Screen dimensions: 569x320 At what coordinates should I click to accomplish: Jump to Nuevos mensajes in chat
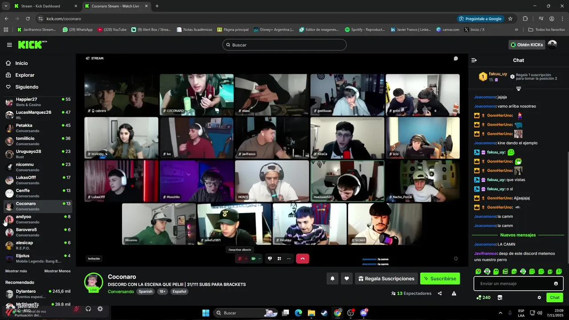pyautogui.click(x=518, y=235)
